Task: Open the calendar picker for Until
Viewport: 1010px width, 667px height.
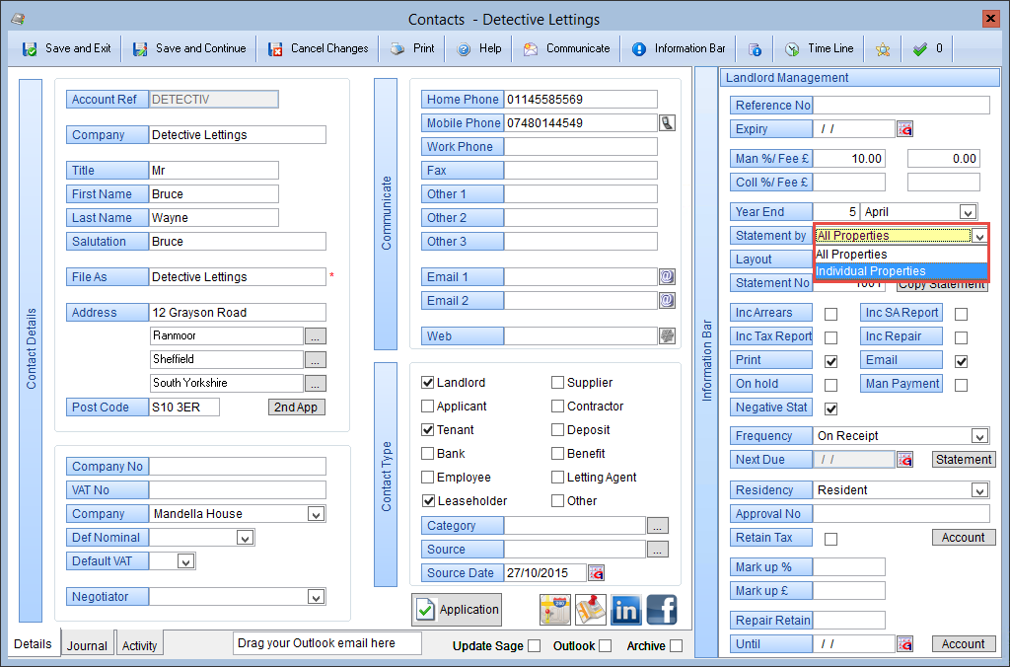Action: click(x=905, y=643)
